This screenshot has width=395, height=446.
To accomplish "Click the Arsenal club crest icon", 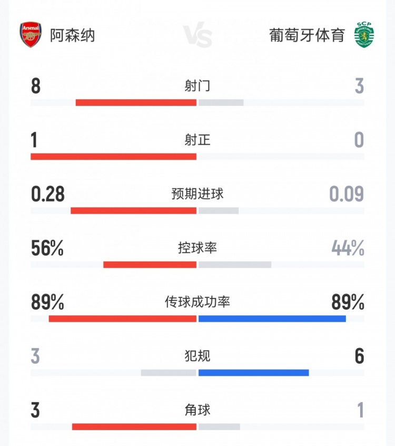I will click(x=31, y=35).
